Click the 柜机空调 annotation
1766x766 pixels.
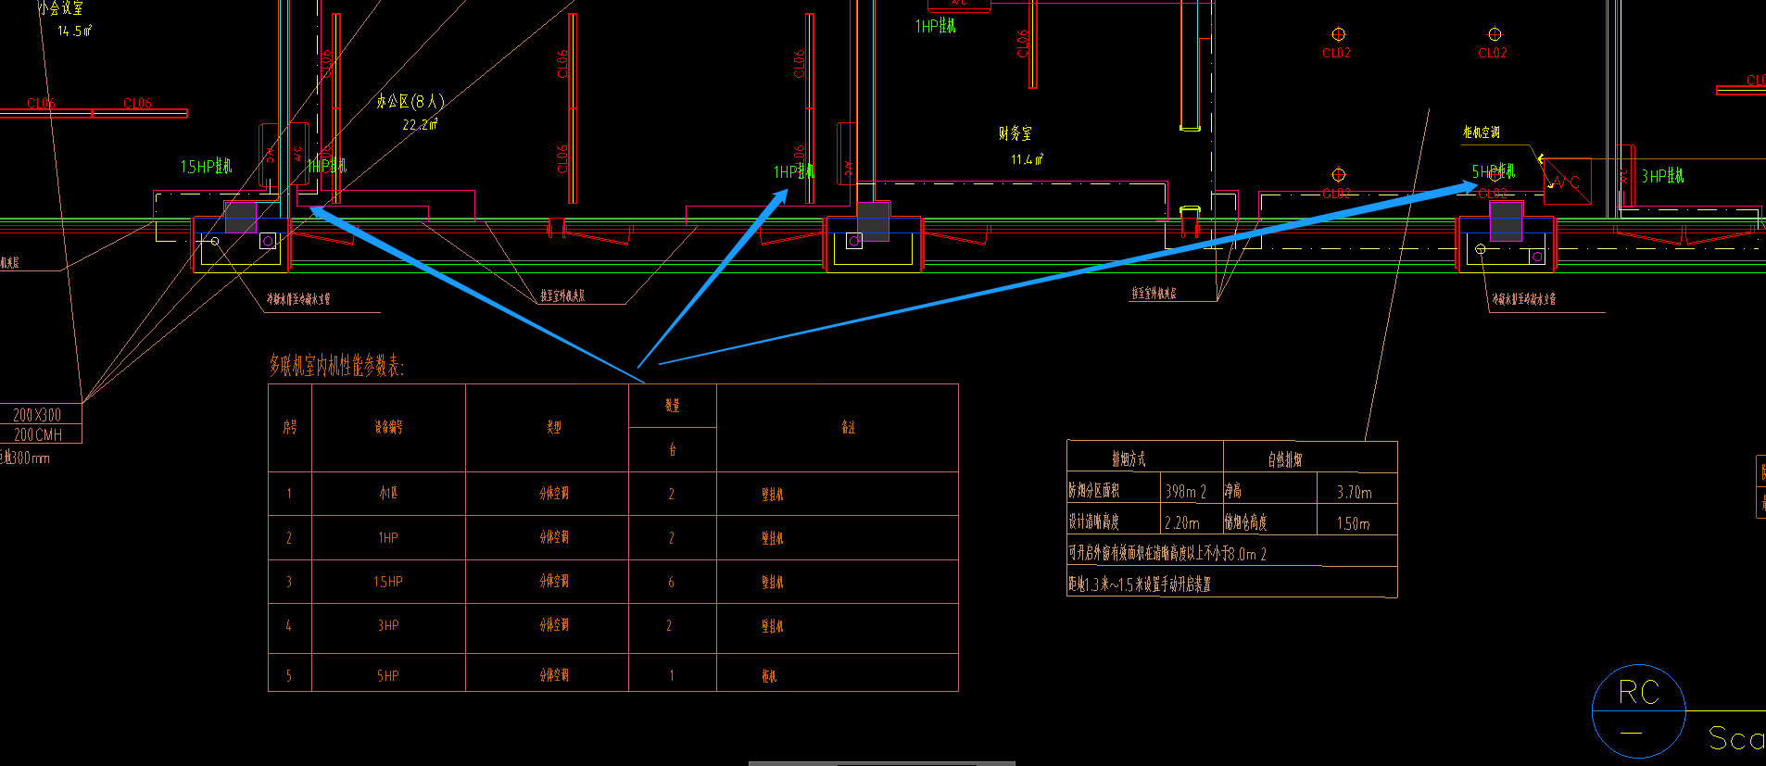point(1482,132)
